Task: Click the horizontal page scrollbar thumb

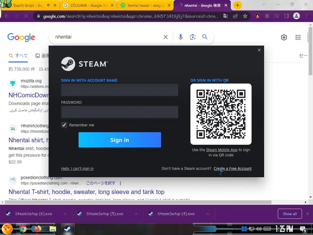Action: tap(138, 202)
